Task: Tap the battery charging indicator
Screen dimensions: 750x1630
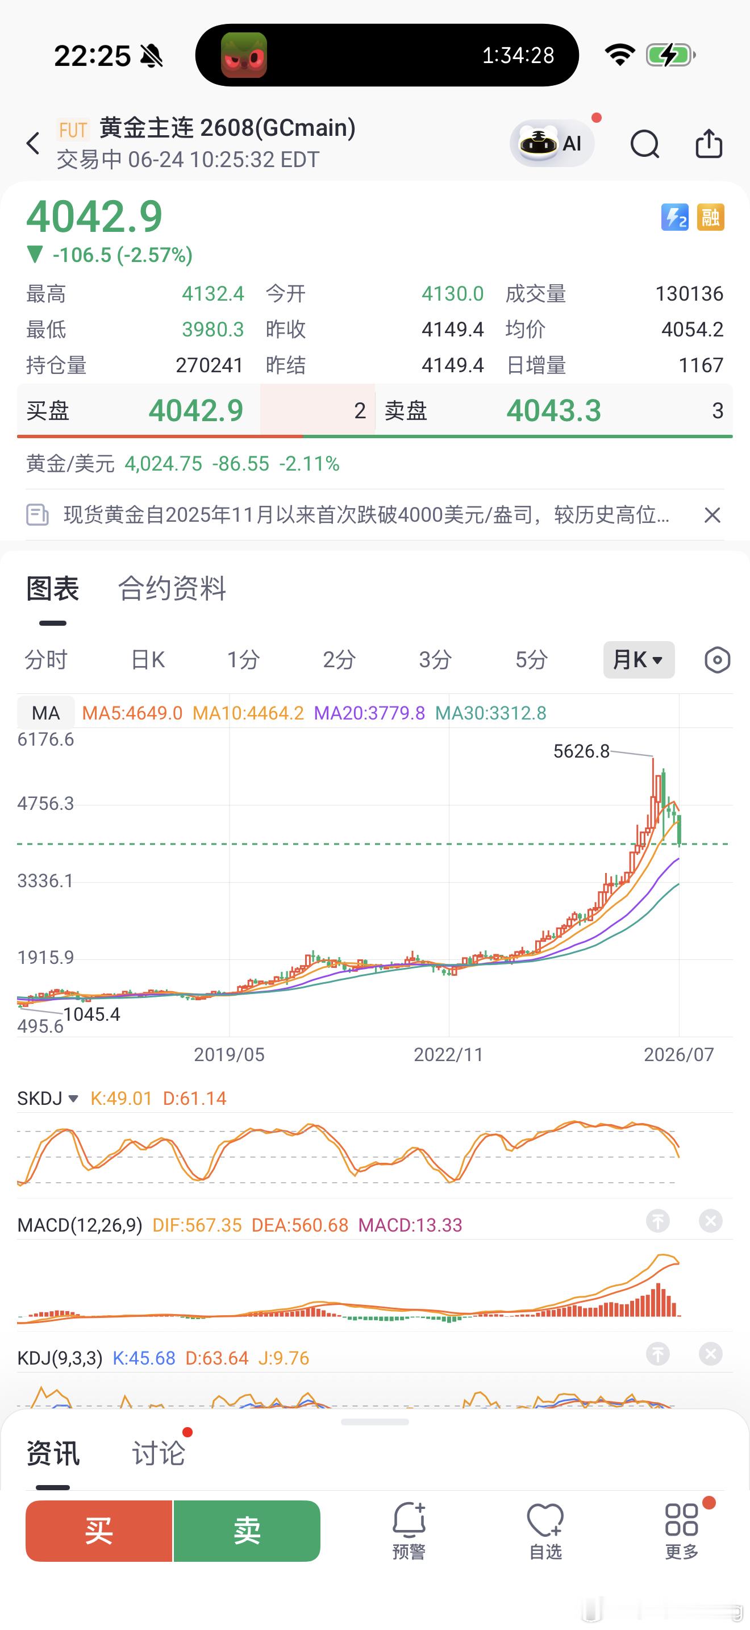Action: pyautogui.click(x=671, y=55)
